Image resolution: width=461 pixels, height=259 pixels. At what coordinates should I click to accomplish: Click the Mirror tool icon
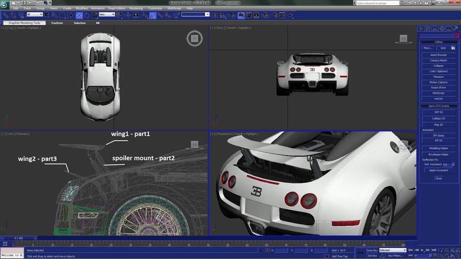click(215, 15)
